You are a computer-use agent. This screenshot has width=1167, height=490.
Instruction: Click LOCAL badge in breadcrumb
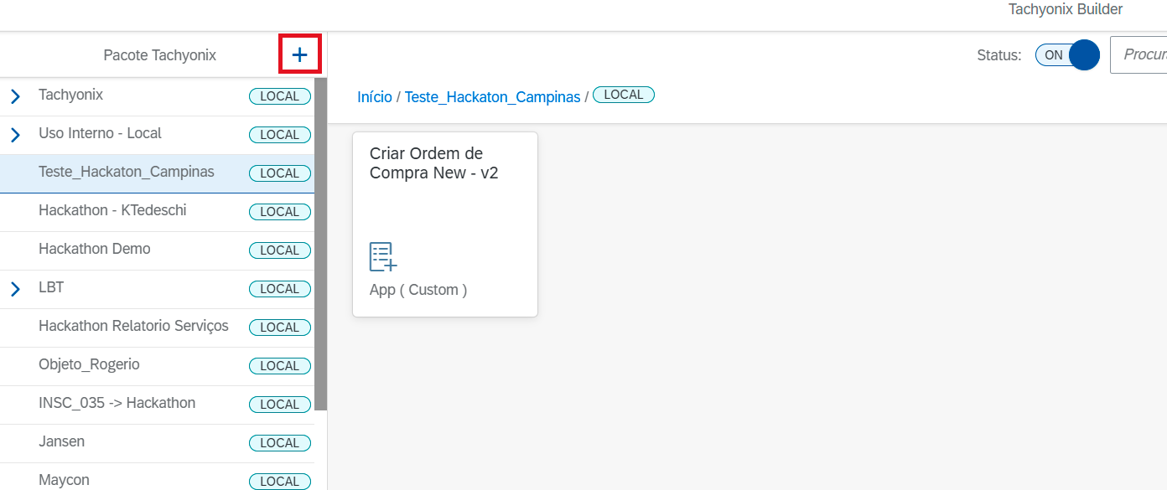click(624, 95)
